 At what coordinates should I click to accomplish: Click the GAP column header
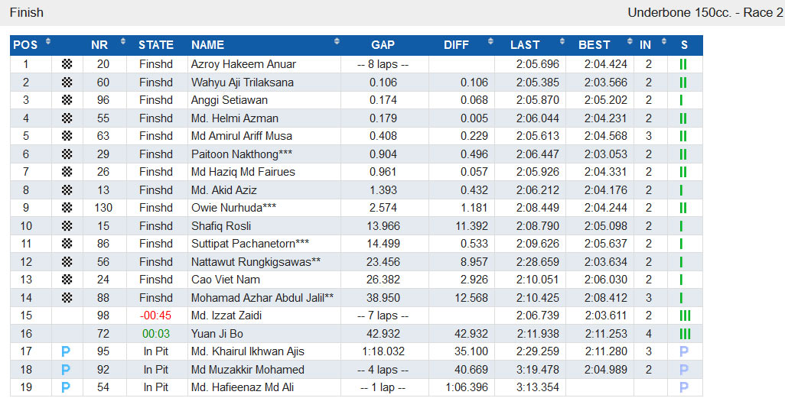[383, 45]
